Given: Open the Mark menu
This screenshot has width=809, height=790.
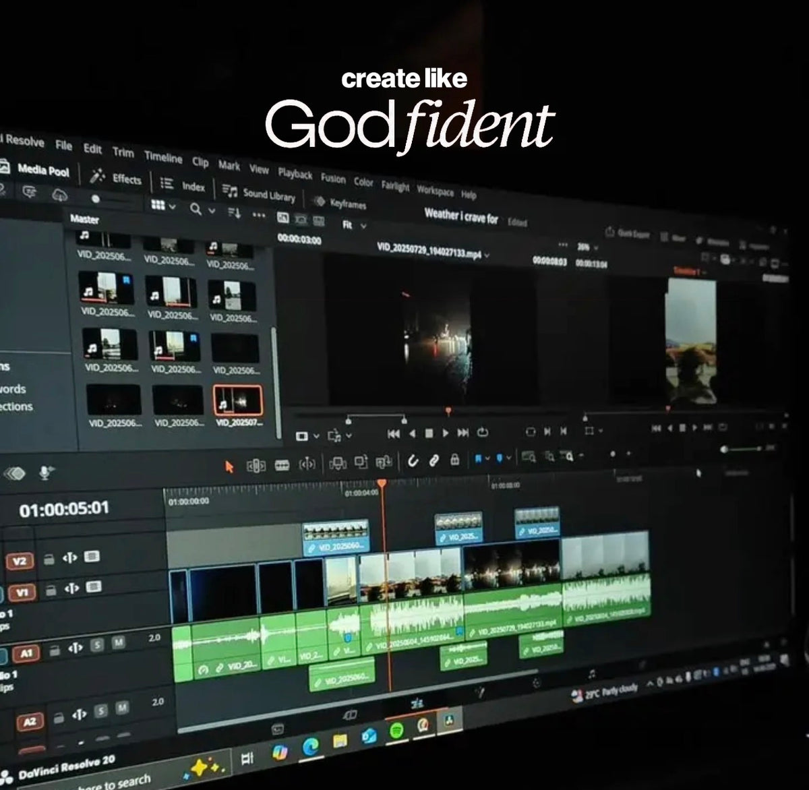Looking at the screenshot, I should pyautogui.click(x=229, y=165).
